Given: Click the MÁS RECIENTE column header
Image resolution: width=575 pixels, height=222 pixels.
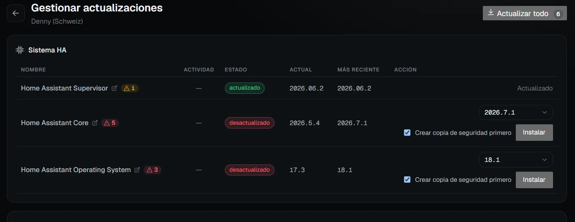Looking at the screenshot, I should tap(358, 70).
